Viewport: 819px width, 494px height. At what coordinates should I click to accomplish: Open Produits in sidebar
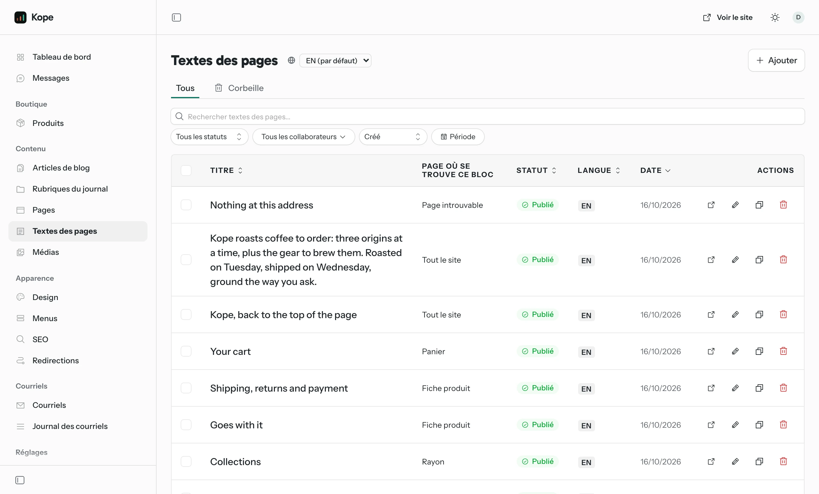(x=78, y=123)
